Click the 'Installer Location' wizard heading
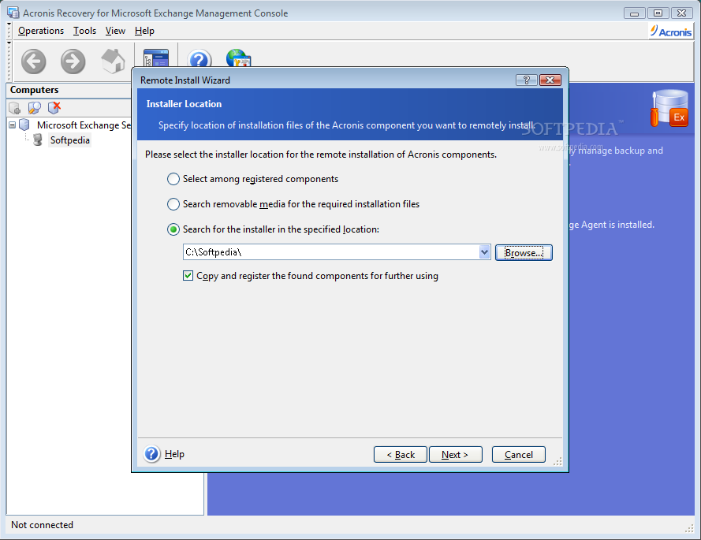The image size is (701, 540). [184, 104]
